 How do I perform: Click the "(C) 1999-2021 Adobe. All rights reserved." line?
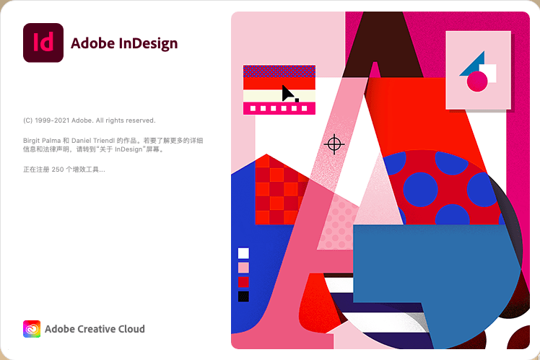pos(90,120)
